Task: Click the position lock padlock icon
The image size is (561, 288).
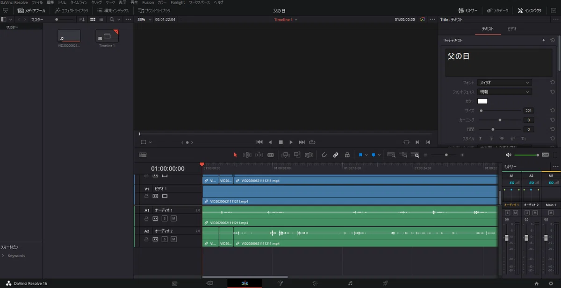Action: point(347,155)
